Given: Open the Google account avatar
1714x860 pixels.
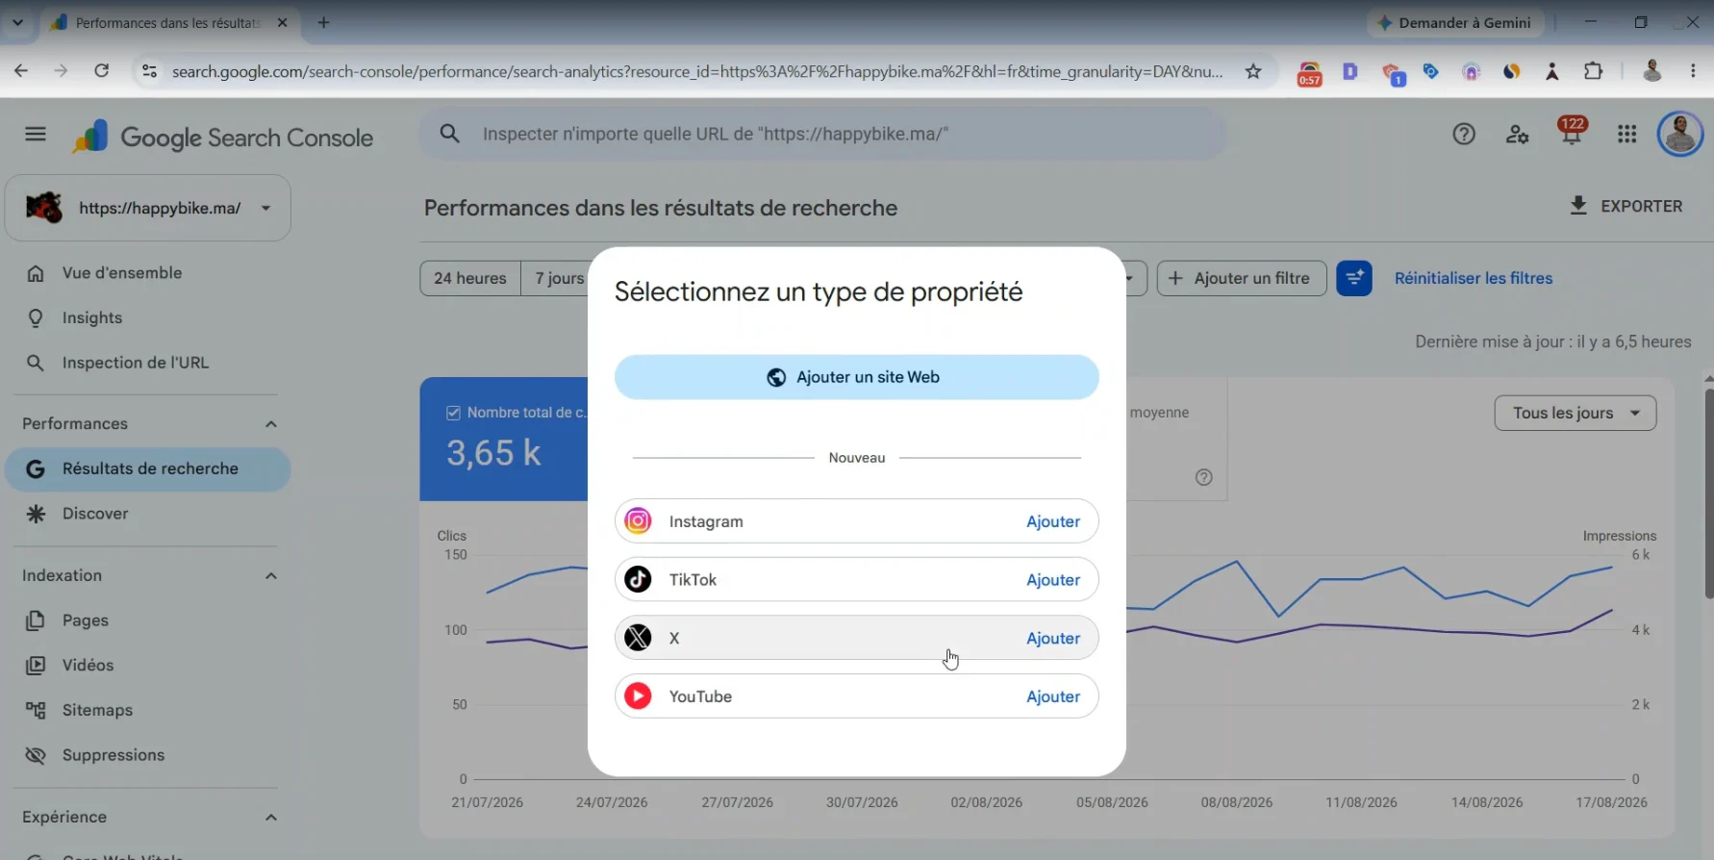Looking at the screenshot, I should click(1680, 134).
